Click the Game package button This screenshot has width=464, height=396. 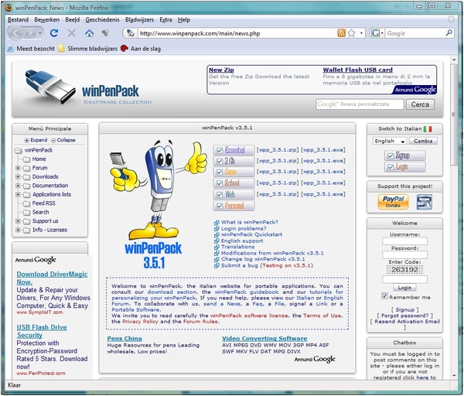[x=234, y=172]
